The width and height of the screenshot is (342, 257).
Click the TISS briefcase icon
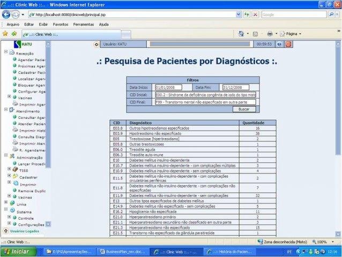point(15,169)
